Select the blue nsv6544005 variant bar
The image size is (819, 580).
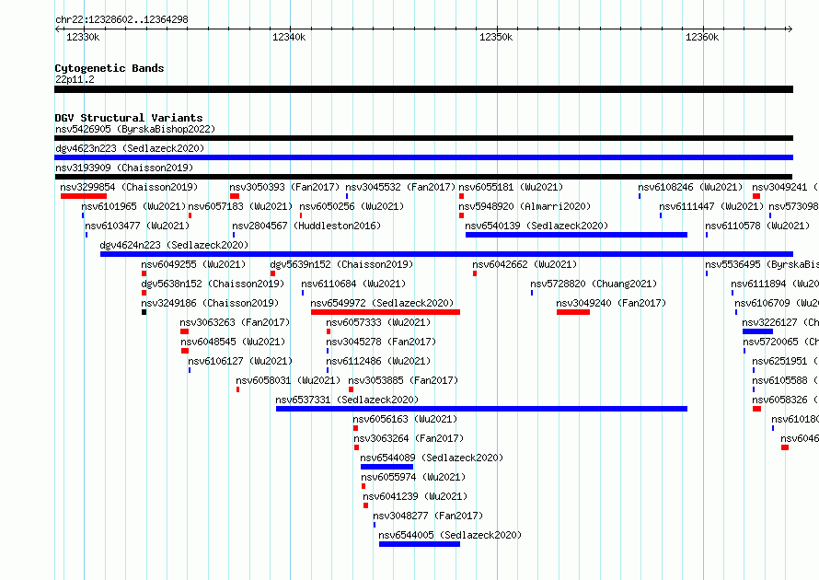pyautogui.click(x=420, y=544)
